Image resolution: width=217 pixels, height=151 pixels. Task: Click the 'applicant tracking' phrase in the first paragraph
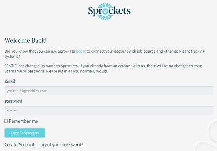(x=189, y=51)
